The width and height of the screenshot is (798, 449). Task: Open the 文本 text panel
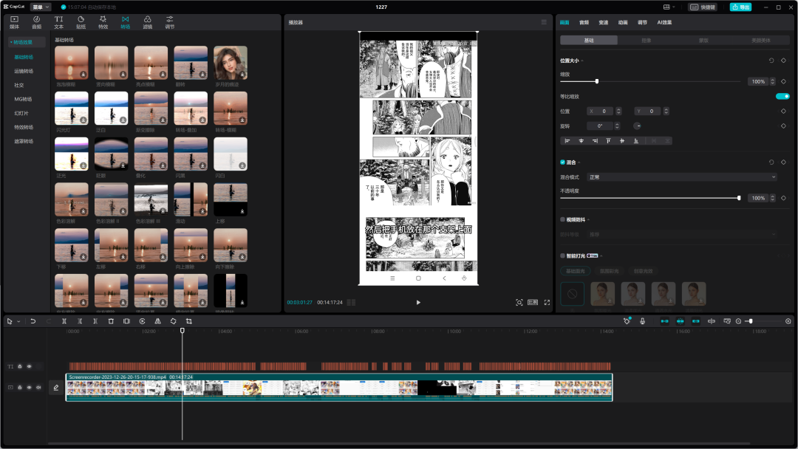click(59, 22)
